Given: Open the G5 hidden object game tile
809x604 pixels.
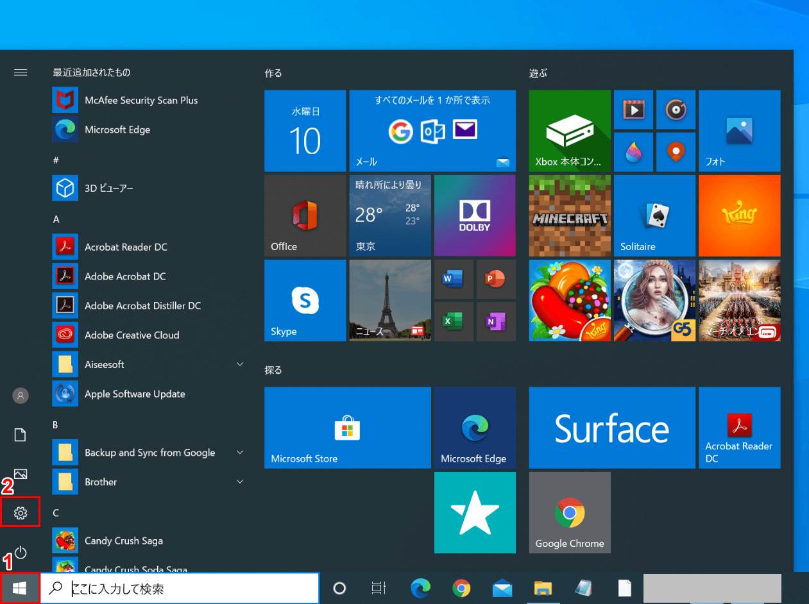Looking at the screenshot, I should (654, 300).
